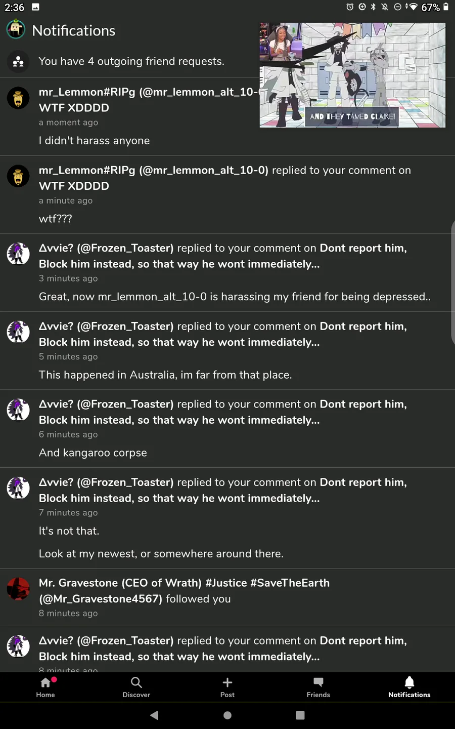Open the Friends chat icon

tap(318, 682)
